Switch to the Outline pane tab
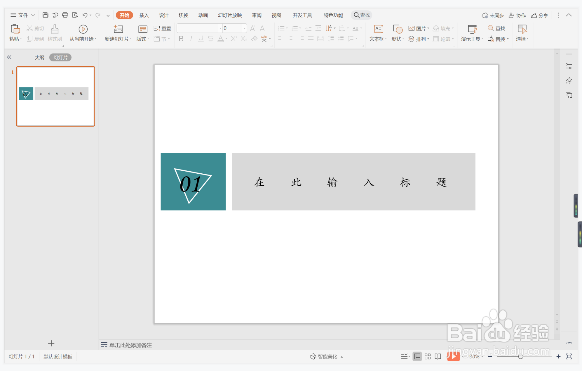582x371 pixels. tap(39, 57)
